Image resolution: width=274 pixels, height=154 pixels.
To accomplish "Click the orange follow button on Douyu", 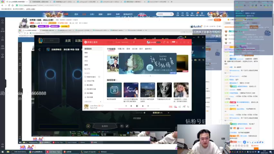I will pos(217,20).
